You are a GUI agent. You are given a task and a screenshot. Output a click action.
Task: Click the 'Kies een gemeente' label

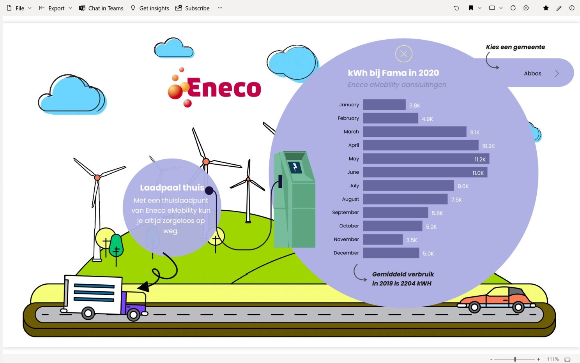[x=515, y=47]
